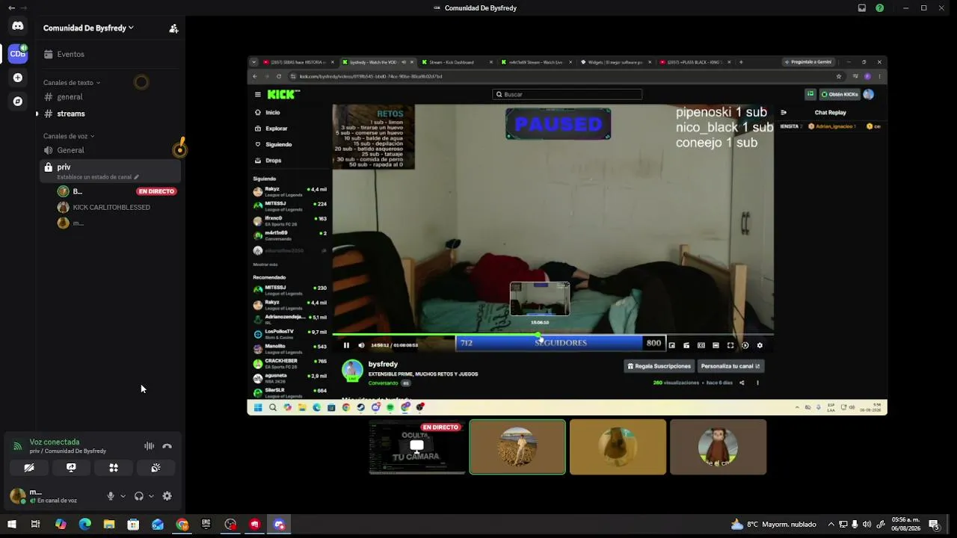Image resolution: width=957 pixels, height=538 pixels.
Task: Go forward using Discord's forward arrow
Action: 24,8
